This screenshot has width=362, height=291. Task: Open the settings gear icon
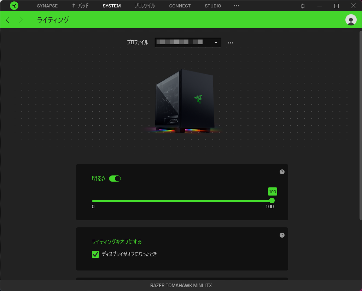pos(303,6)
